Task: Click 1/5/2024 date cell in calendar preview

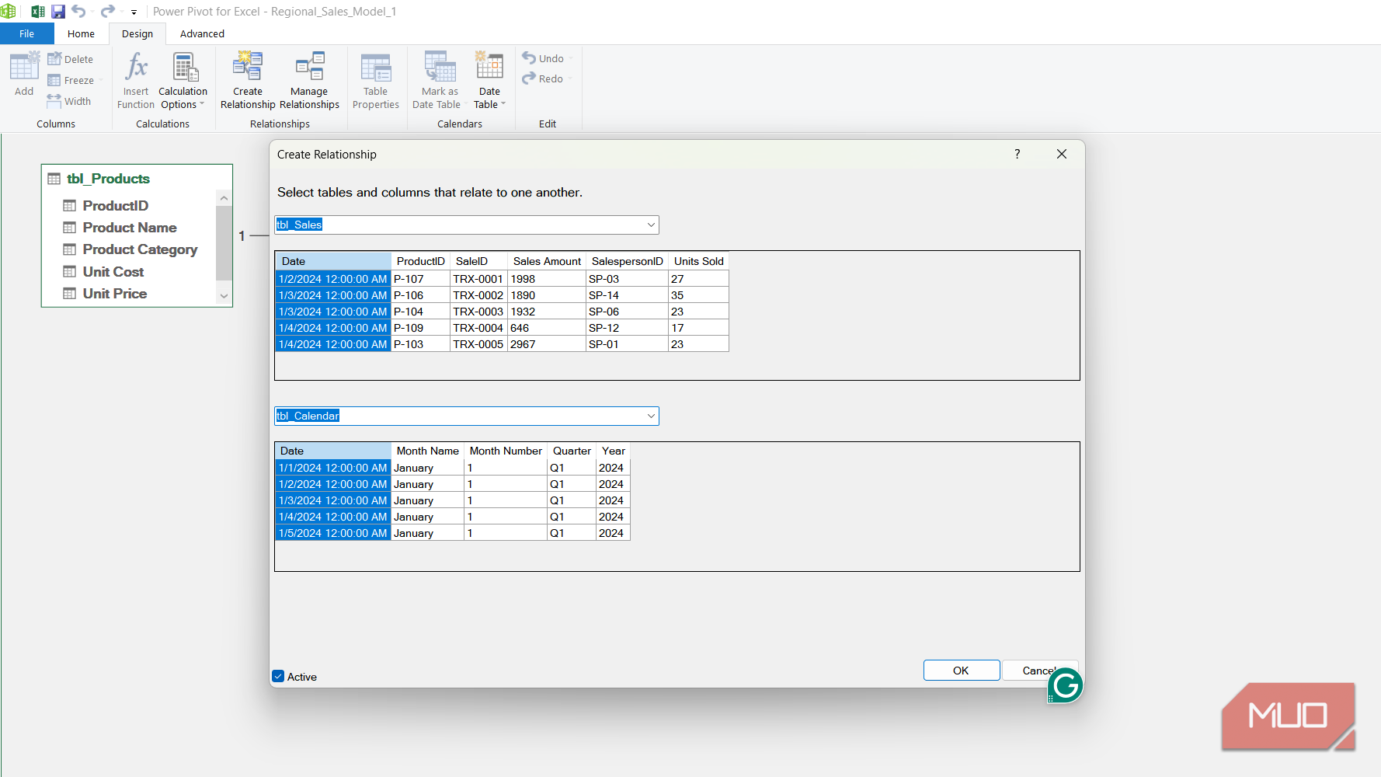Action: 333,533
